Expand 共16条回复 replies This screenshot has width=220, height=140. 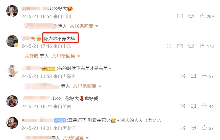84,26
